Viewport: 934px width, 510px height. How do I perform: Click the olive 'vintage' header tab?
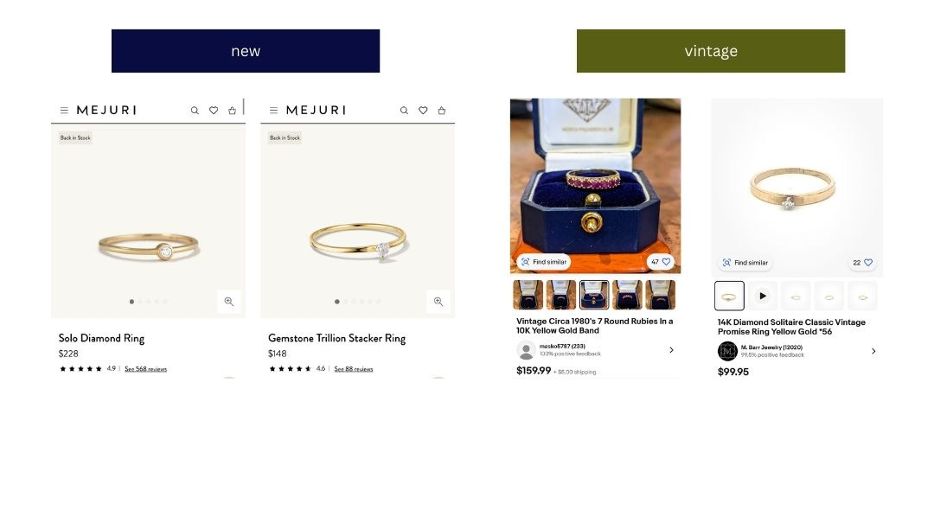[711, 51]
